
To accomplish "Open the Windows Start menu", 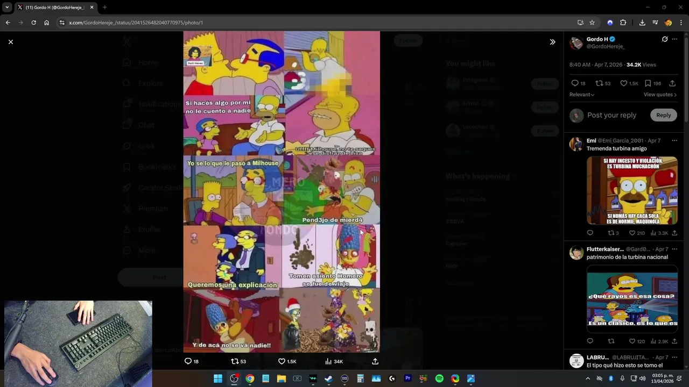I will pos(218,378).
